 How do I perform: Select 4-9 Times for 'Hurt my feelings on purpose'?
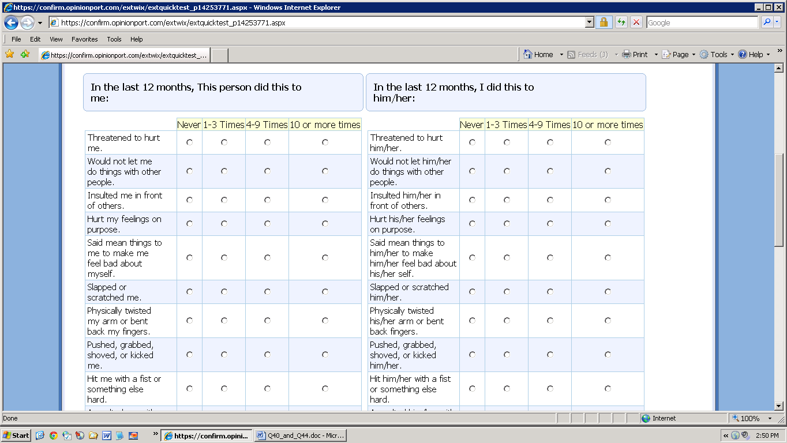[267, 224]
